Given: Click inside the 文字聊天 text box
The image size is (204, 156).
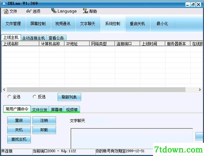Looking at the screenshot, I should [x=132, y=138].
